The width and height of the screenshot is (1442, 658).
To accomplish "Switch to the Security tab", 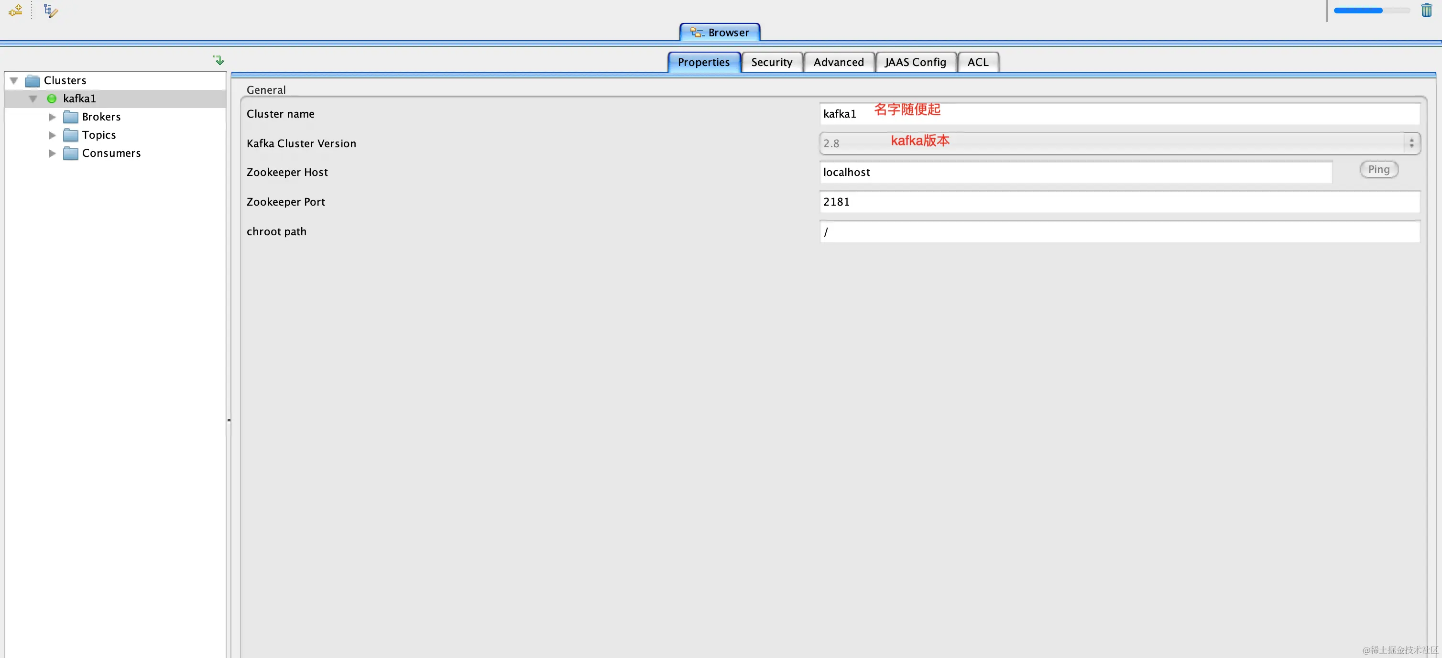I will [771, 62].
